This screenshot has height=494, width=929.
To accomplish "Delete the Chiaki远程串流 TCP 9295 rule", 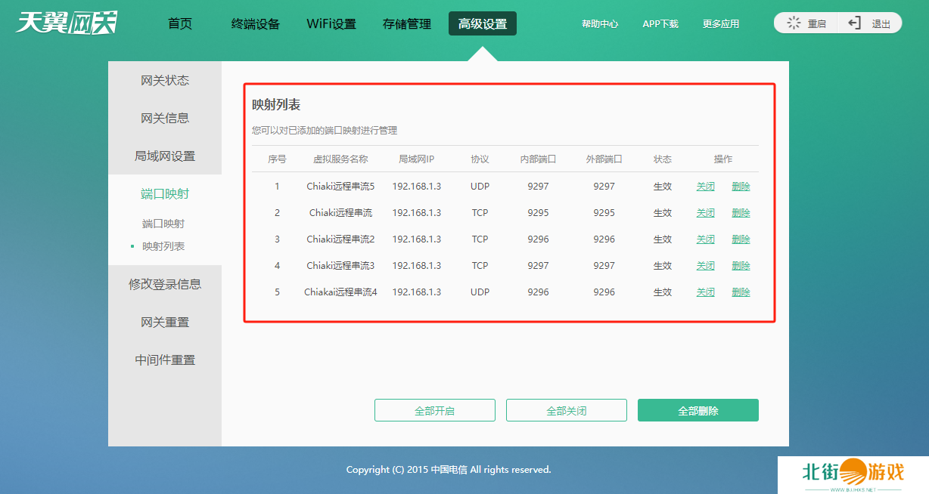I will click(x=741, y=213).
